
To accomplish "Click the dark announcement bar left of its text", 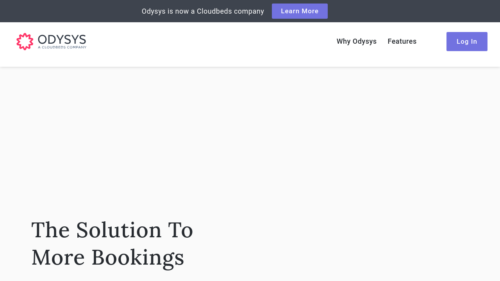I will click(x=70, y=11).
